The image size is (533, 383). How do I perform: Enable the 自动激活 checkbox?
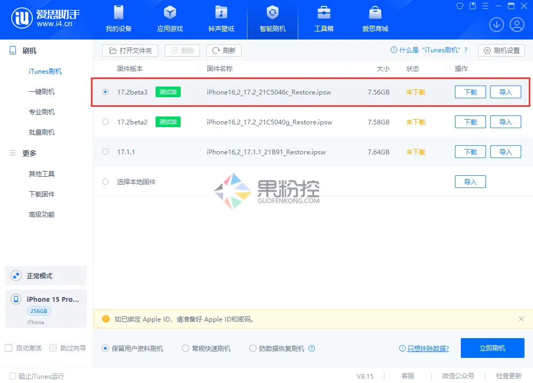9,348
